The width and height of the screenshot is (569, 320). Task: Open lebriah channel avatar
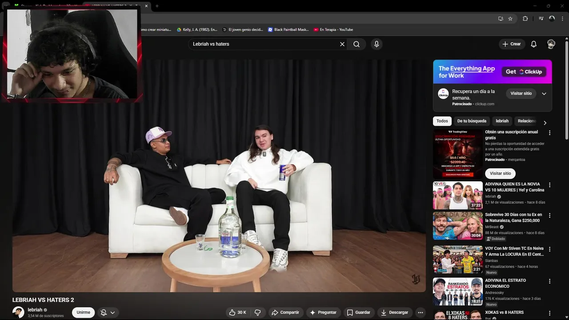click(x=18, y=312)
